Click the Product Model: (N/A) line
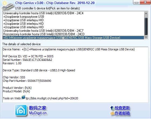Image resolution: width=151 pixels, height=119 pixels. 16,91
